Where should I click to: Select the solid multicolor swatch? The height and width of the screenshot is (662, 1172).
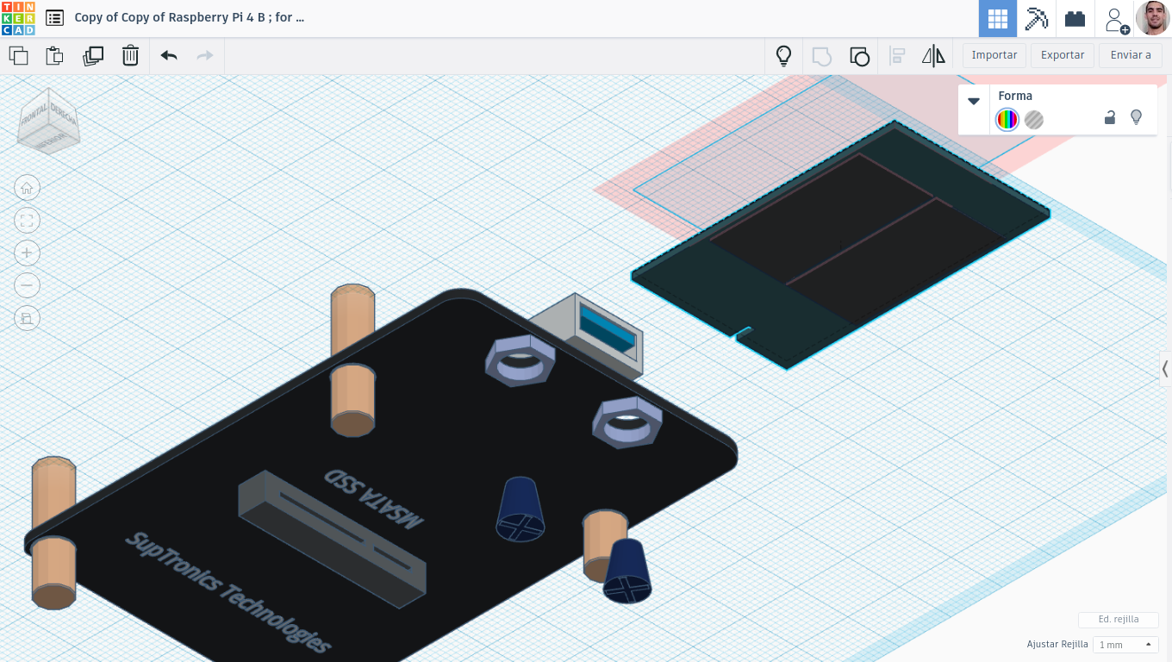(1007, 120)
